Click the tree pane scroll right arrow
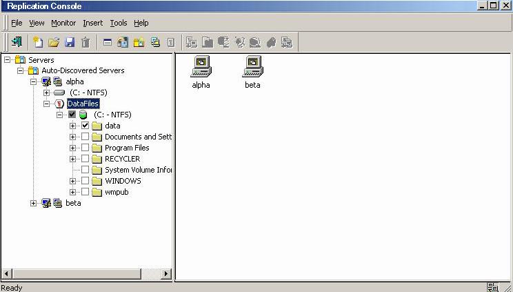Image resolution: width=513 pixels, height=292 pixels. 166,273
